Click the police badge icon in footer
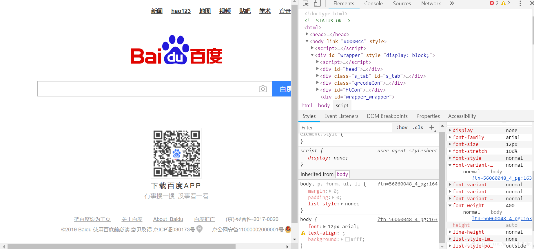534x249 pixels. (288, 229)
